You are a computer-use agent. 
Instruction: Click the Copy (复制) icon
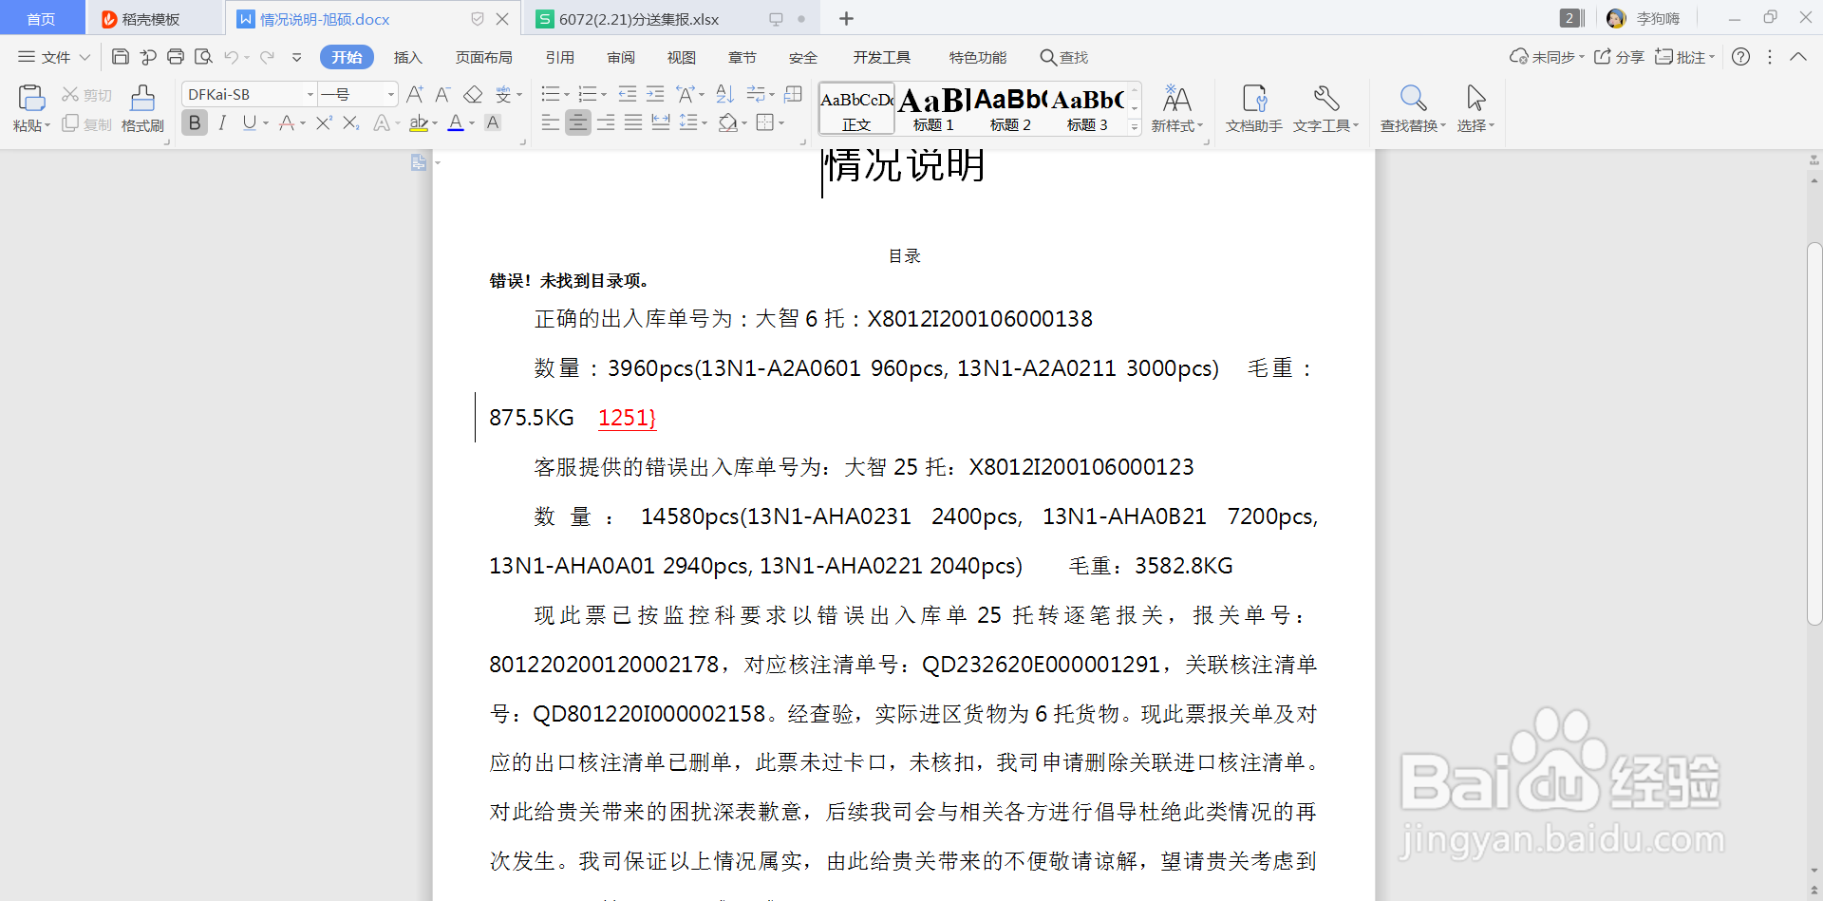pos(86,124)
